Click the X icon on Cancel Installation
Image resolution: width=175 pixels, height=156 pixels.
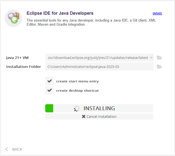point(84,116)
